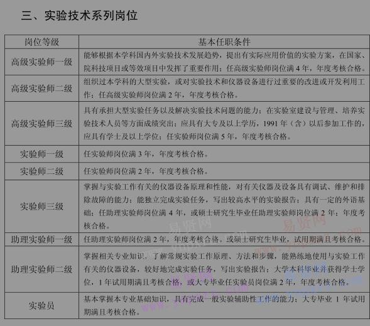Click the conditions text starting 能够根据本学科
This screenshot has width=370, height=326.
click(x=224, y=62)
